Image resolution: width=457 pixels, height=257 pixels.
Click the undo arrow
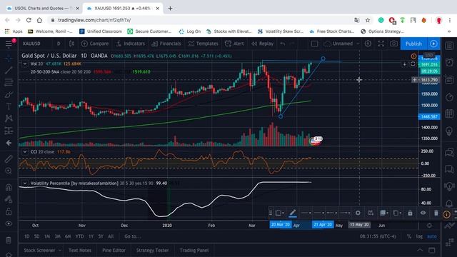pos(283,44)
